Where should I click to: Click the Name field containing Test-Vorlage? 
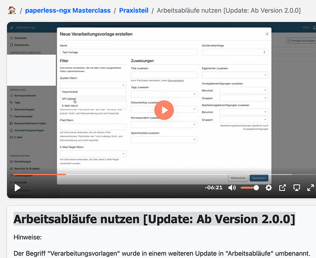pyautogui.click(x=129, y=52)
